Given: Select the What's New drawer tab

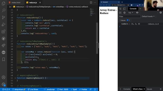Looking at the screenshot, I should [138, 89].
